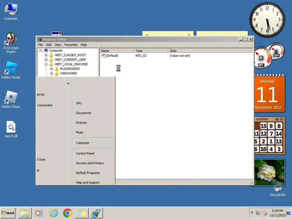Click the network icon in system tray

258,213
